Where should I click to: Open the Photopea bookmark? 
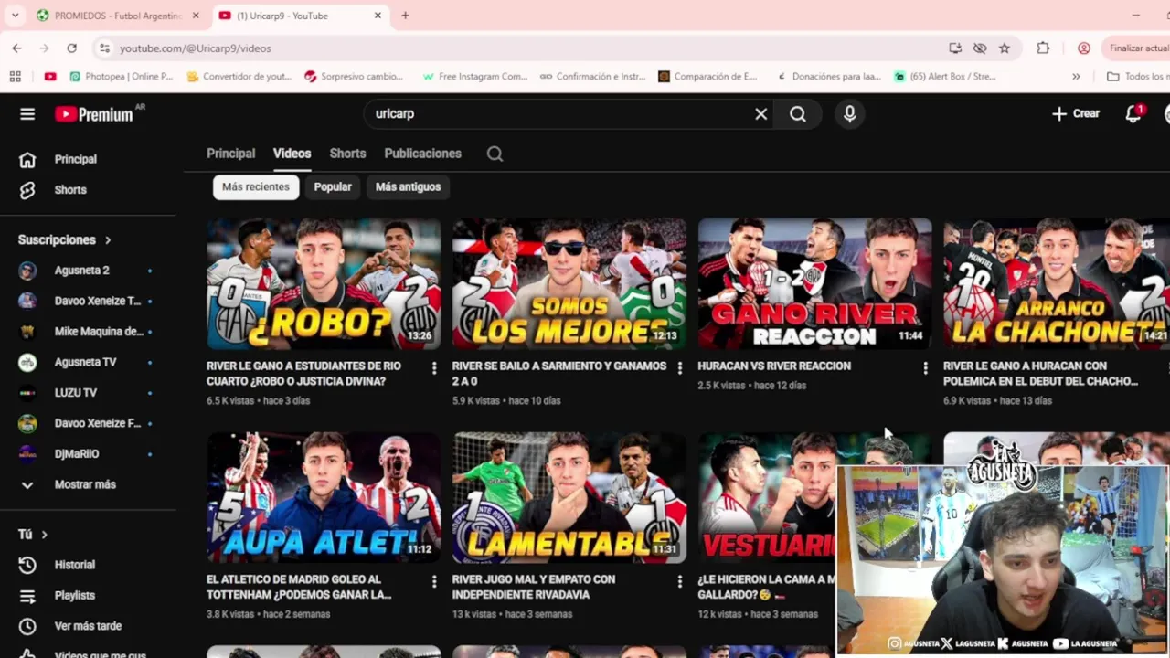121,77
